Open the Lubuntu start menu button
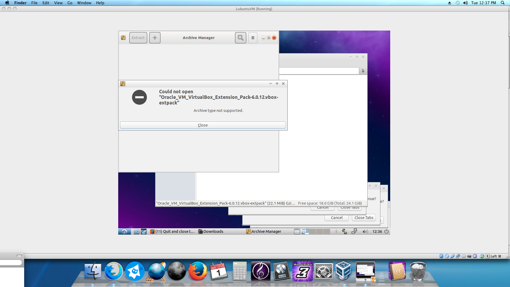Screen dimensions: 510x287 click(x=124, y=231)
